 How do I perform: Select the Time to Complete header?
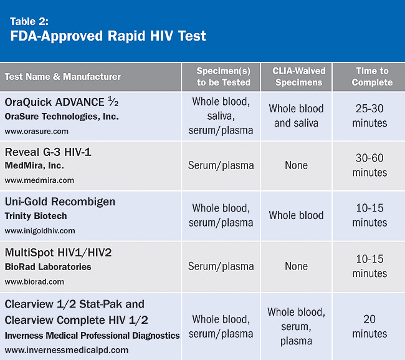click(372, 77)
